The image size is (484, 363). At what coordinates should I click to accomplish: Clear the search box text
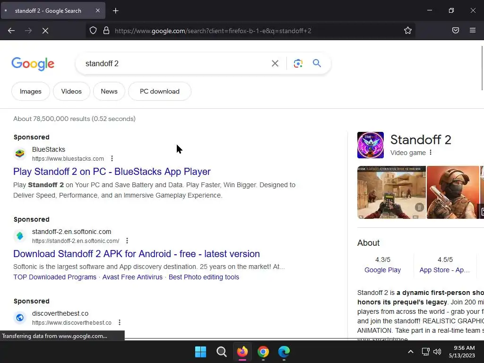[x=275, y=64]
